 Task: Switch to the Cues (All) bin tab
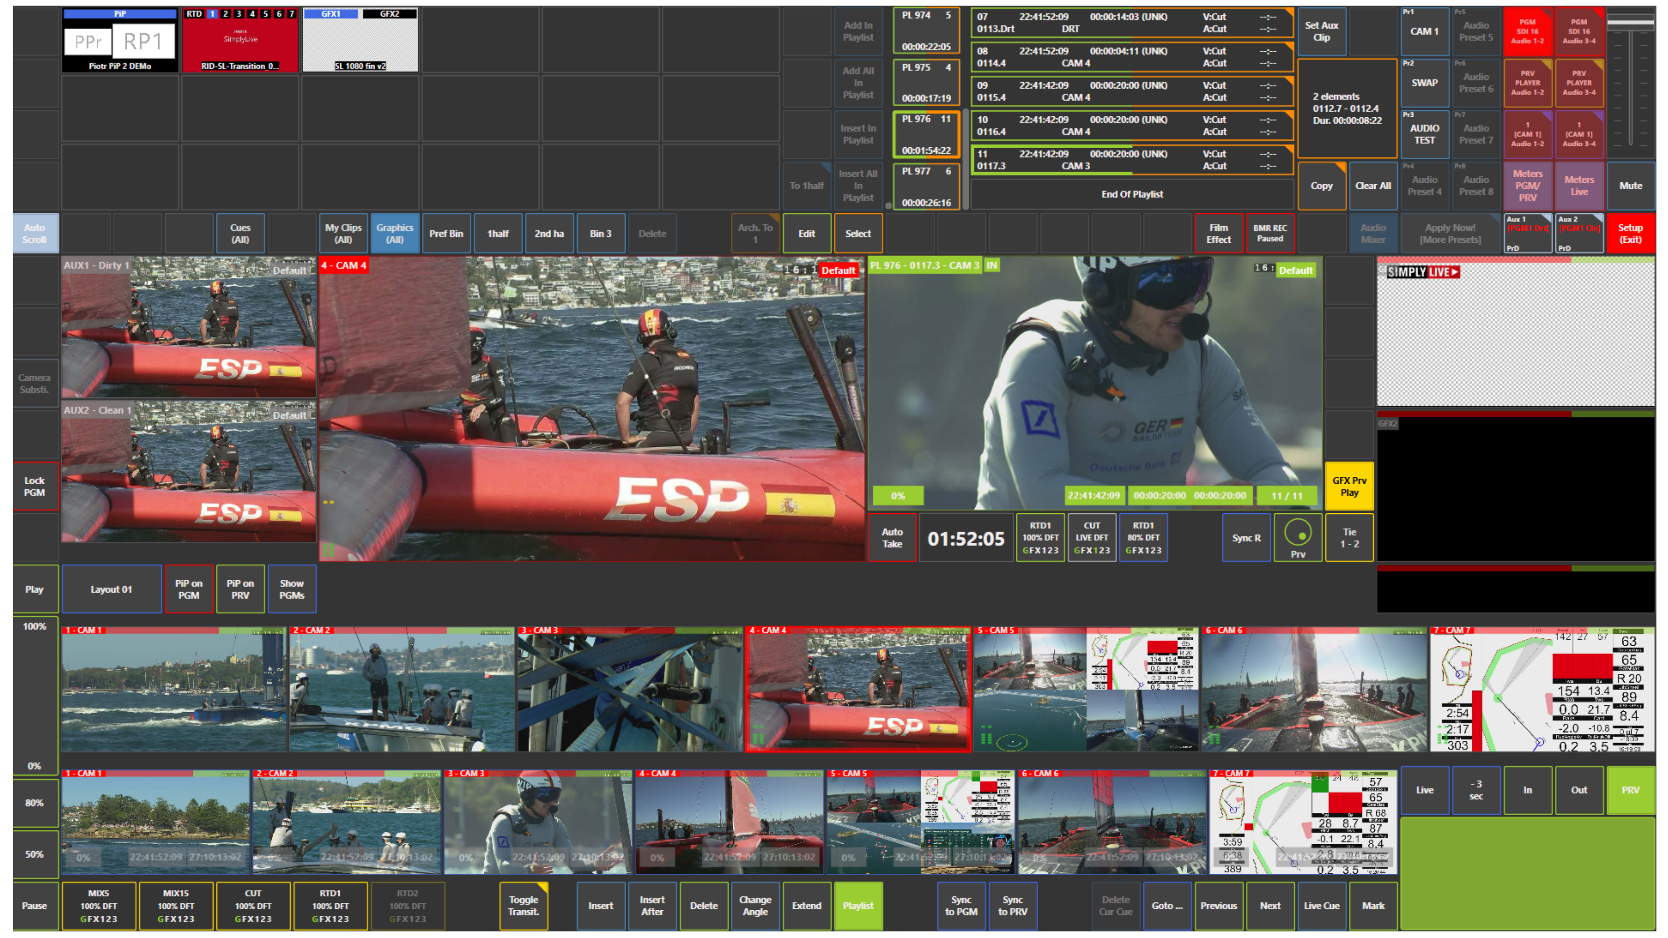click(x=240, y=233)
